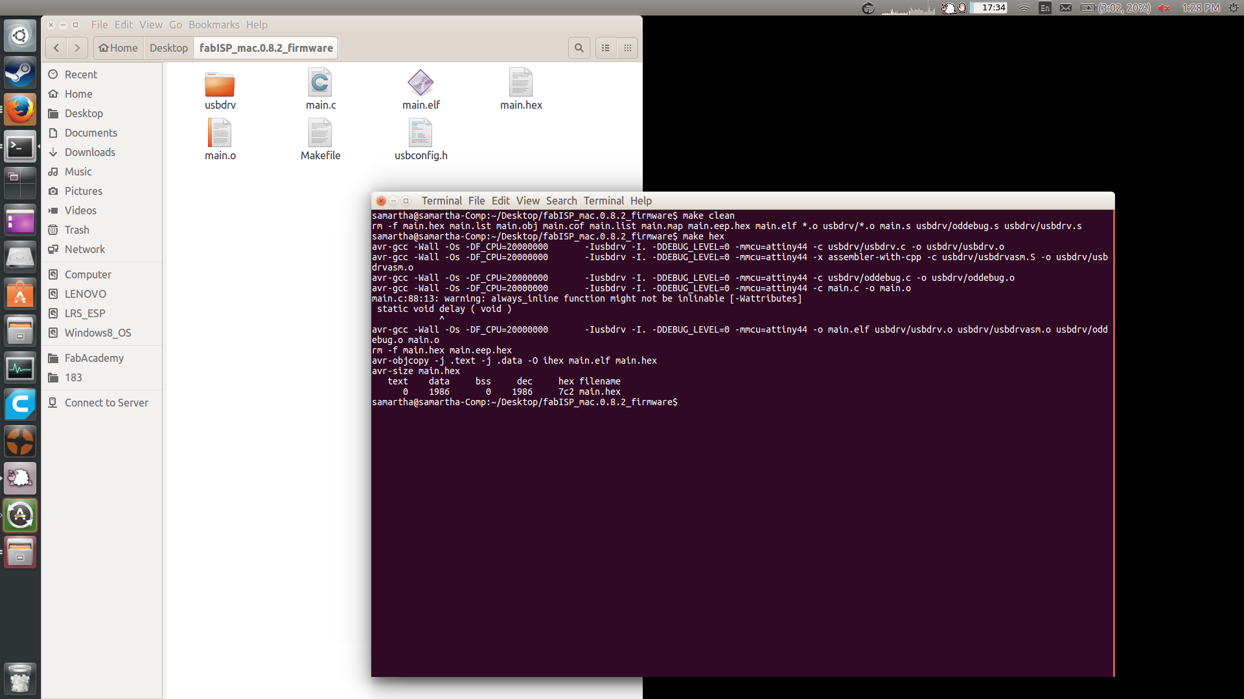
Task: Open the battery status indicator
Action: tap(1116, 8)
